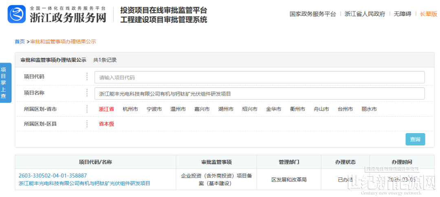The height and width of the screenshot is (197, 440).
Task: Switch to 长辈版 elder mode
Action: click(429, 14)
